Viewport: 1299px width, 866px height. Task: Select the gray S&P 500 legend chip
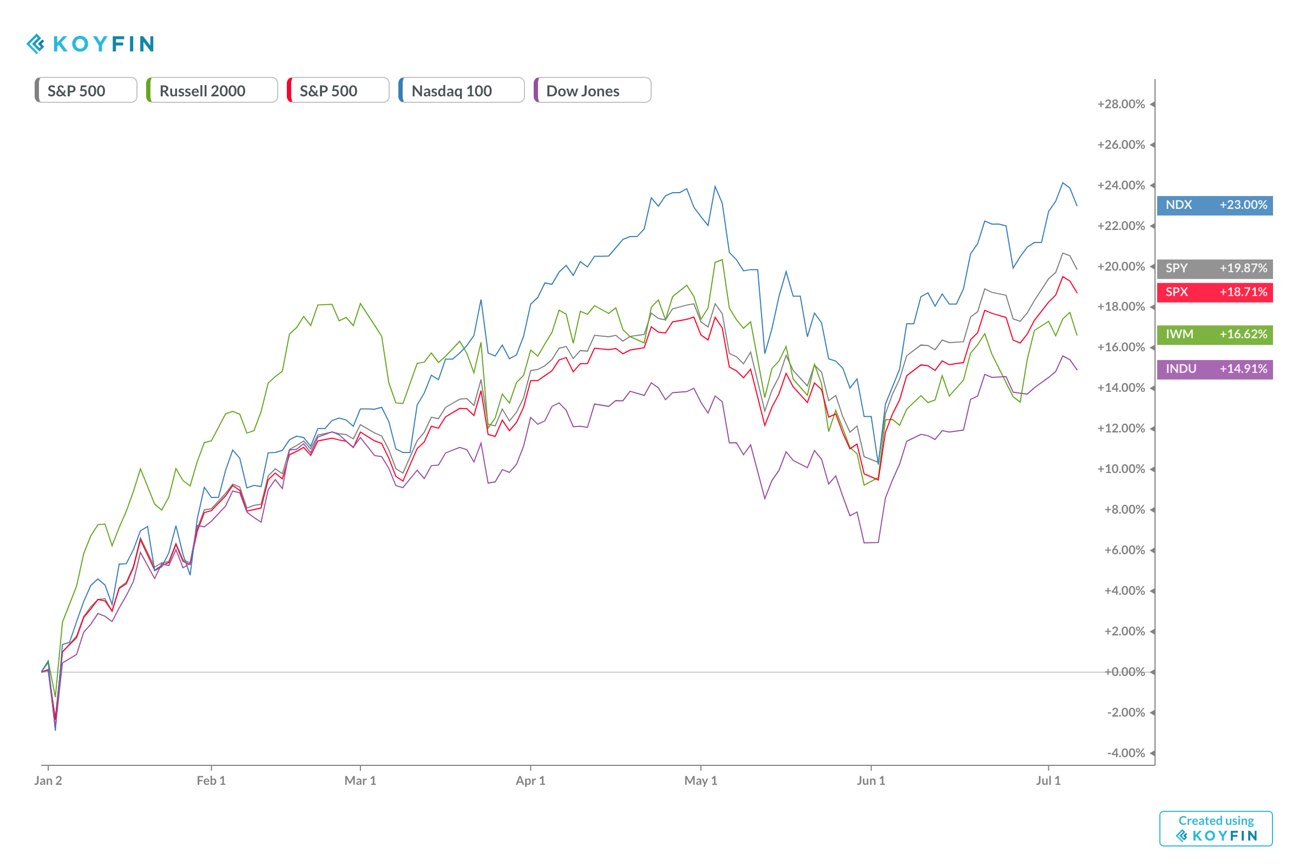coord(86,90)
